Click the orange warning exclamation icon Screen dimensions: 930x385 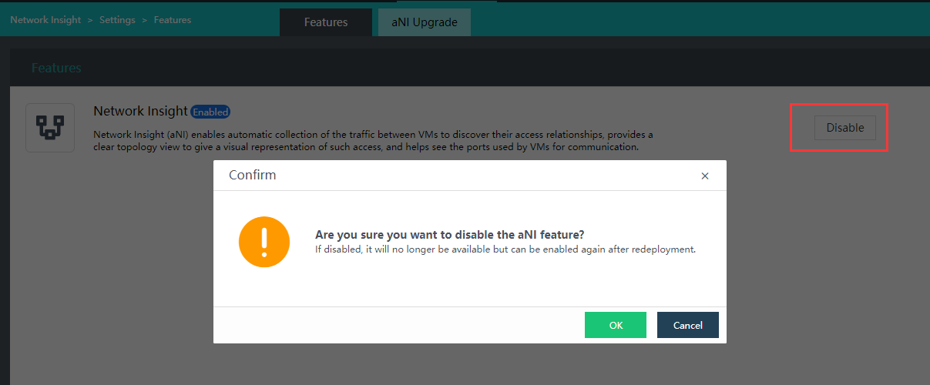[x=264, y=242]
